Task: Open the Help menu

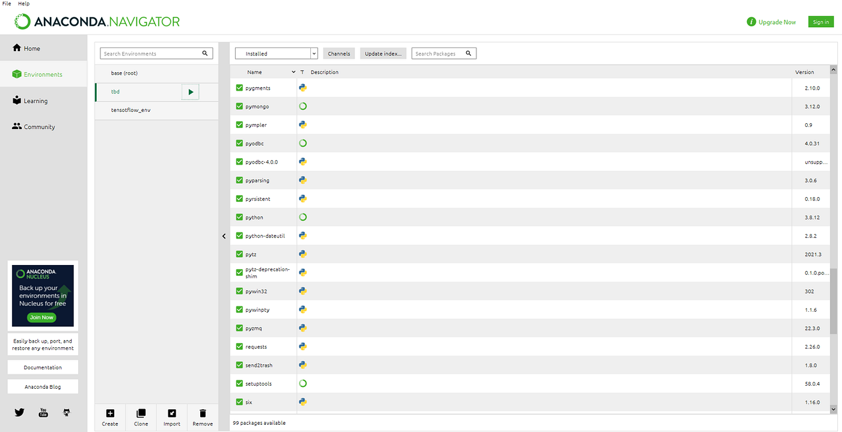Action: point(23,3)
